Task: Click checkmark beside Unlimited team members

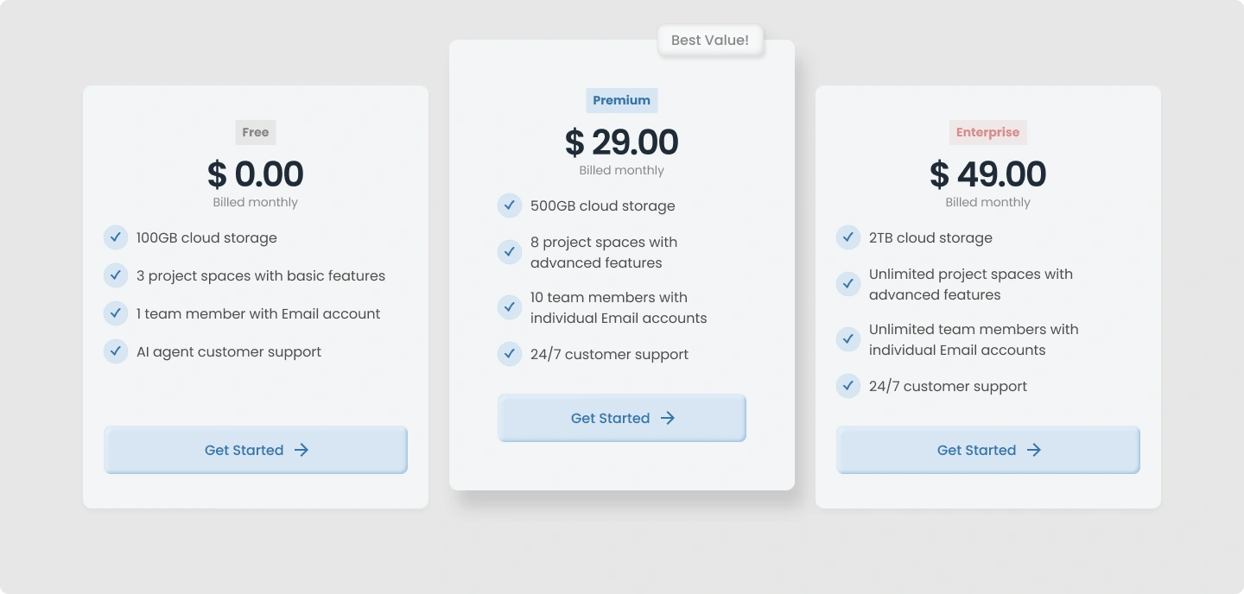Action: (x=848, y=339)
